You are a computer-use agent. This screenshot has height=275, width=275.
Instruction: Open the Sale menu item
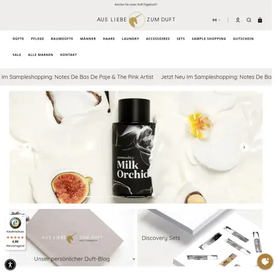click(17, 55)
